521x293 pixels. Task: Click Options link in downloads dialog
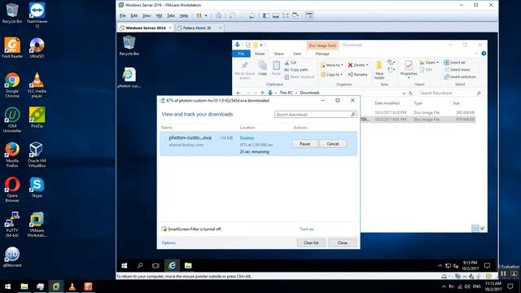click(x=169, y=243)
